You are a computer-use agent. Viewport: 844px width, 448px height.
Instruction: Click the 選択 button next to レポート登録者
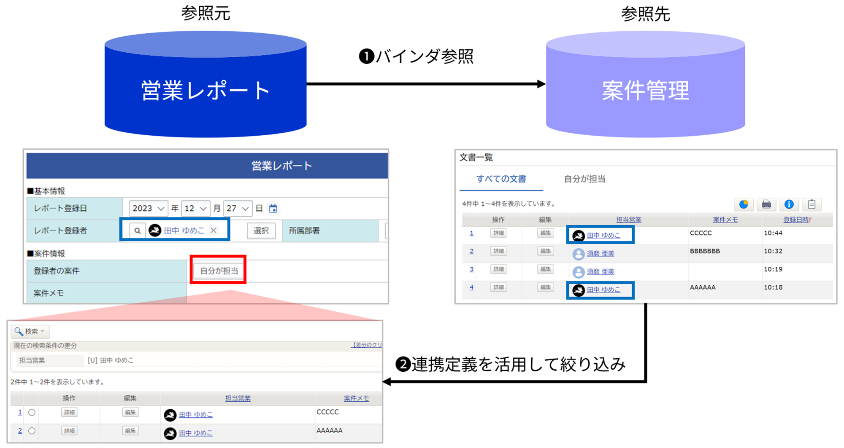[261, 231]
